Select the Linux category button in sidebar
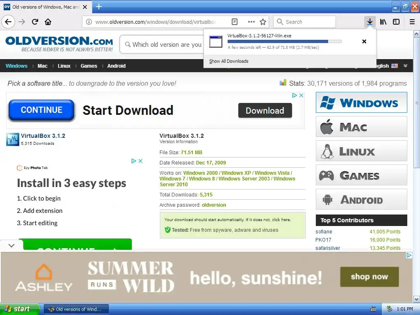The height and width of the screenshot is (315, 420). (361, 151)
